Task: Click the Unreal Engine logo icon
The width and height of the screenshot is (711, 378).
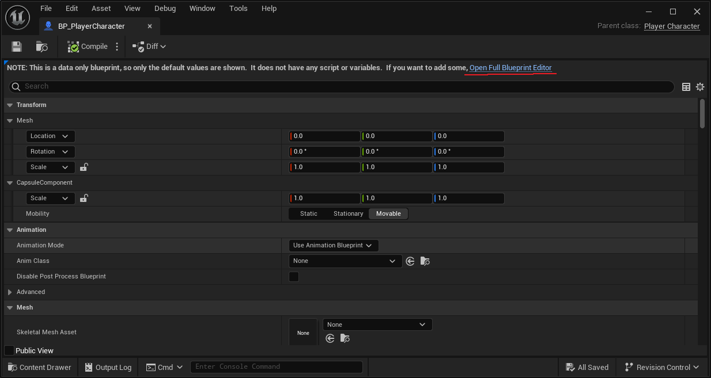Action: pyautogui.click(x=17, y=18)
